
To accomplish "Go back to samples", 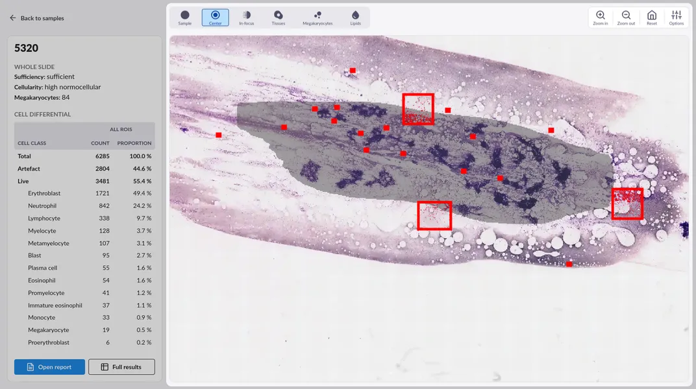I will [x=36, y=18].
